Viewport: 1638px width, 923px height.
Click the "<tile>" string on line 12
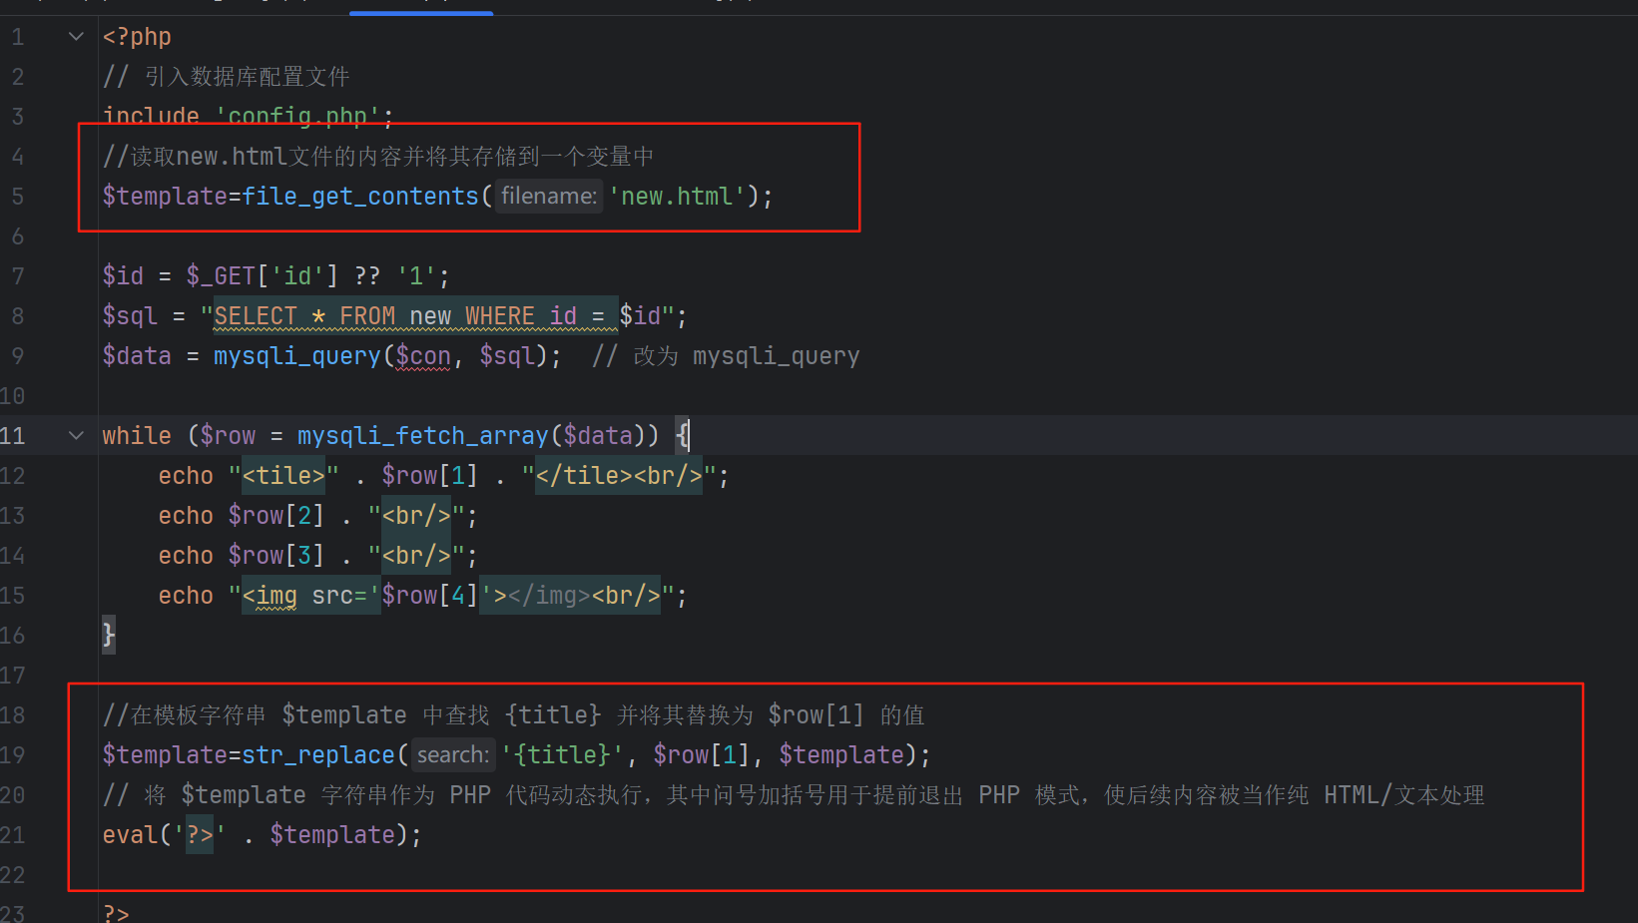[283, 476]
